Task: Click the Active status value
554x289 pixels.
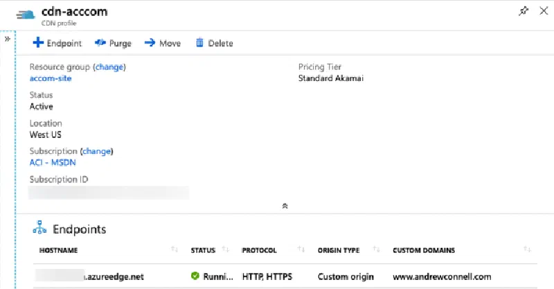Action: [42, 107]
